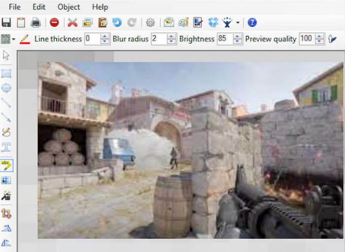Expand dropdown arrow beside the plugin icon
The image size is (345, 252).
238,23
